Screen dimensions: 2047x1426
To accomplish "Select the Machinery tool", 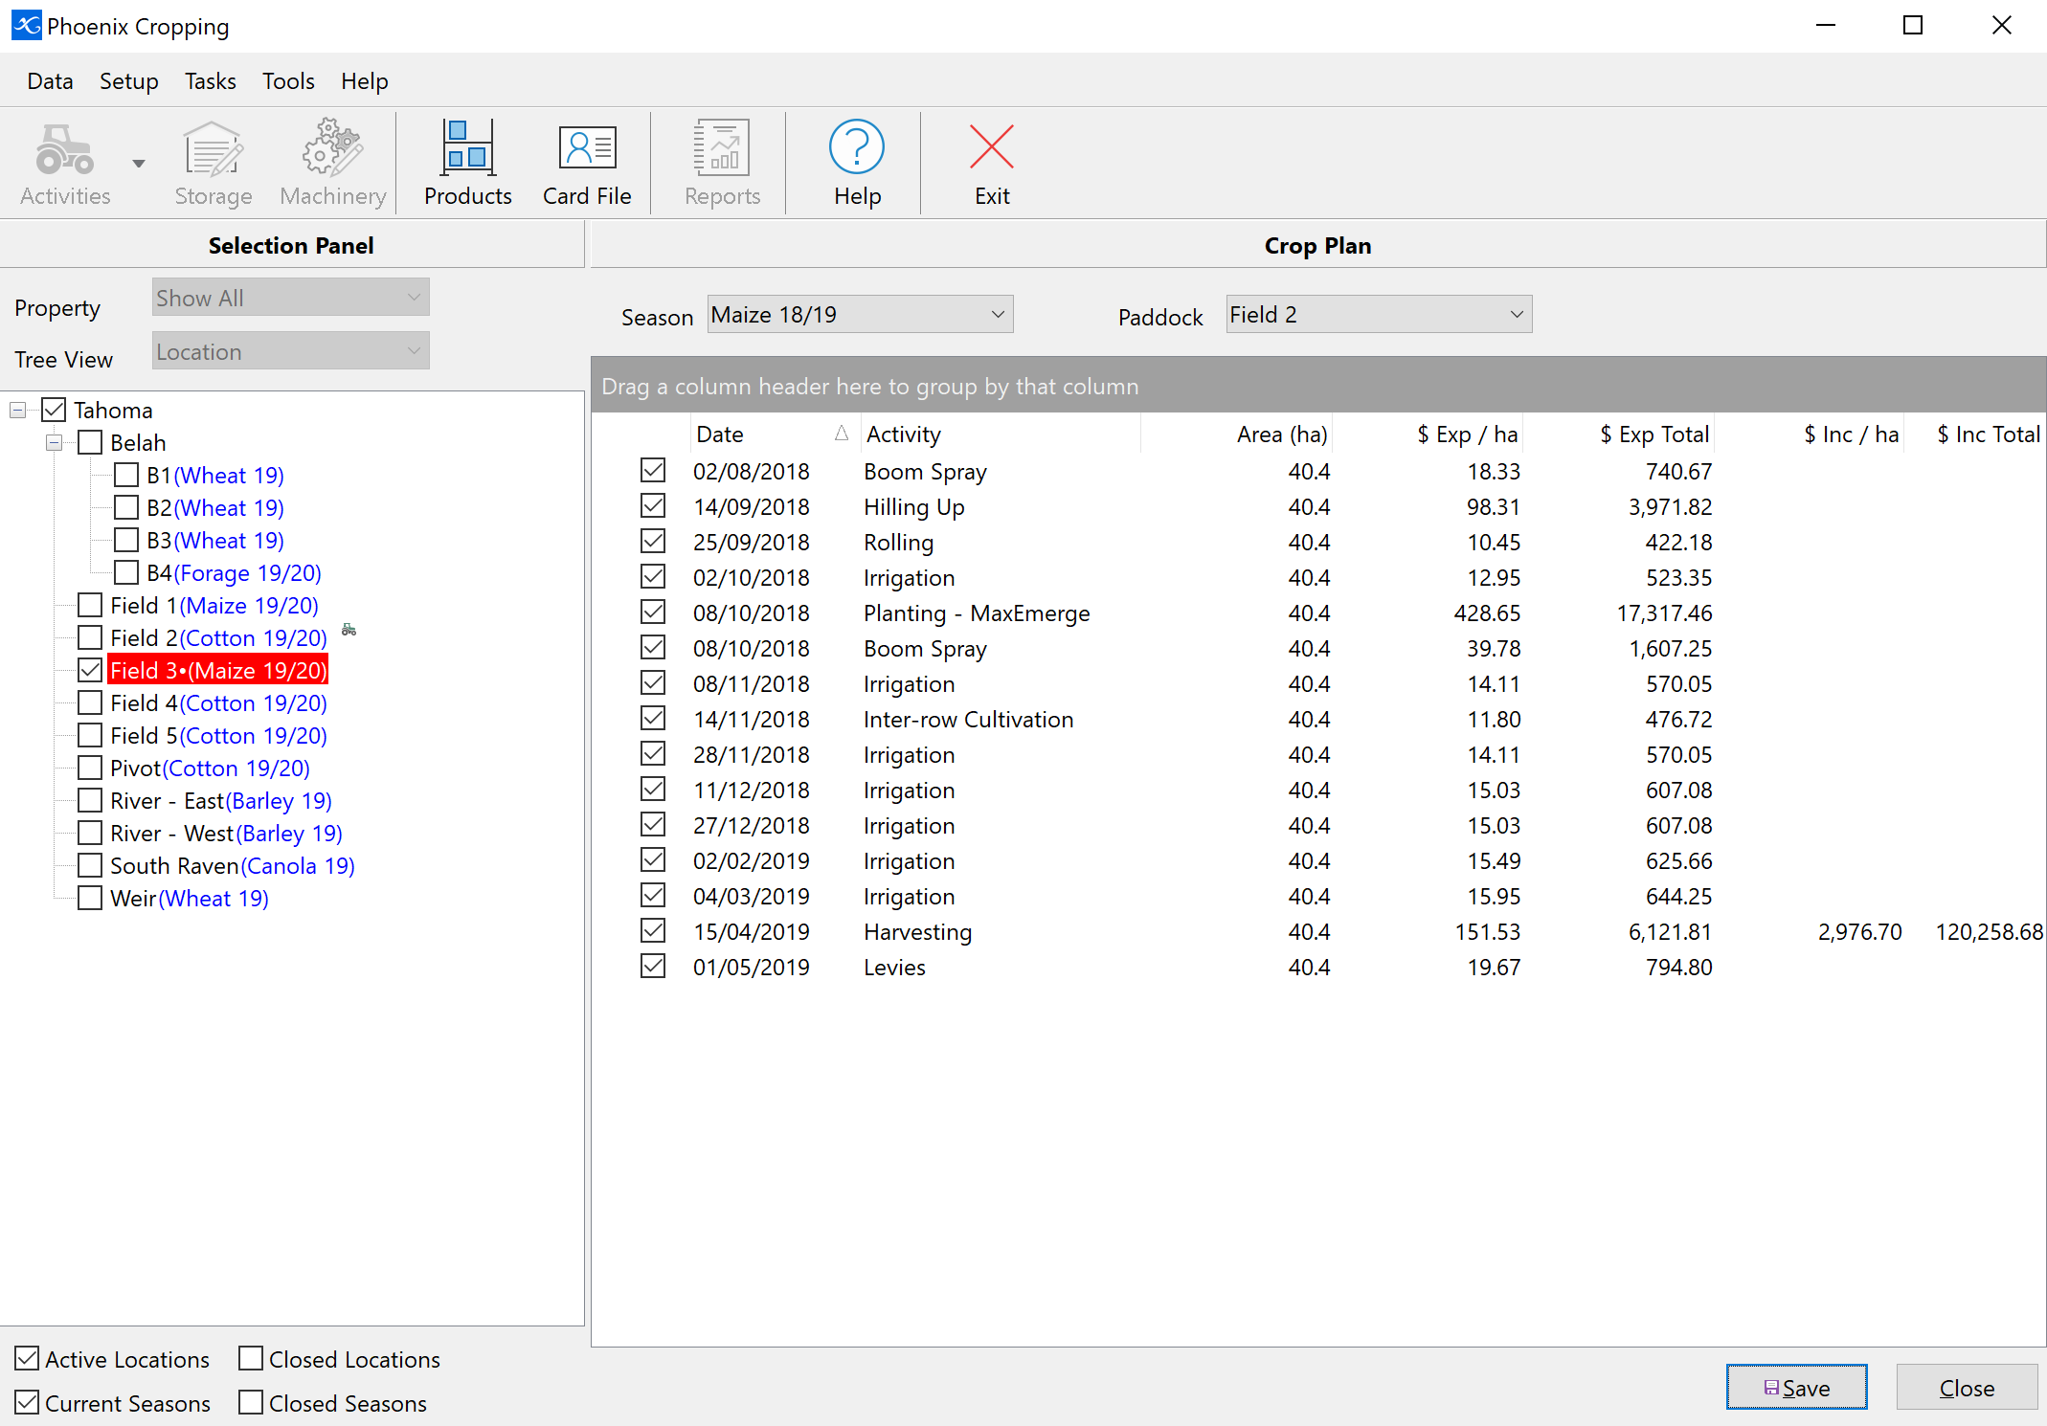I will coord(333,160).
